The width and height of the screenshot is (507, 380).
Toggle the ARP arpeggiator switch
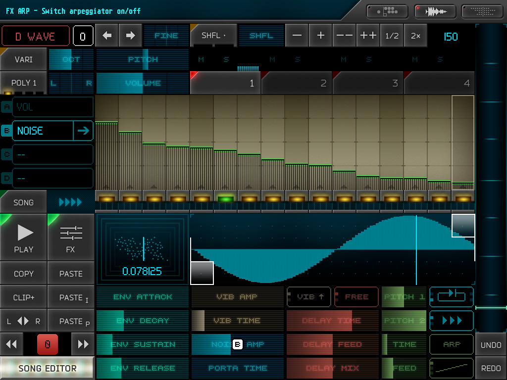point(452,344)
